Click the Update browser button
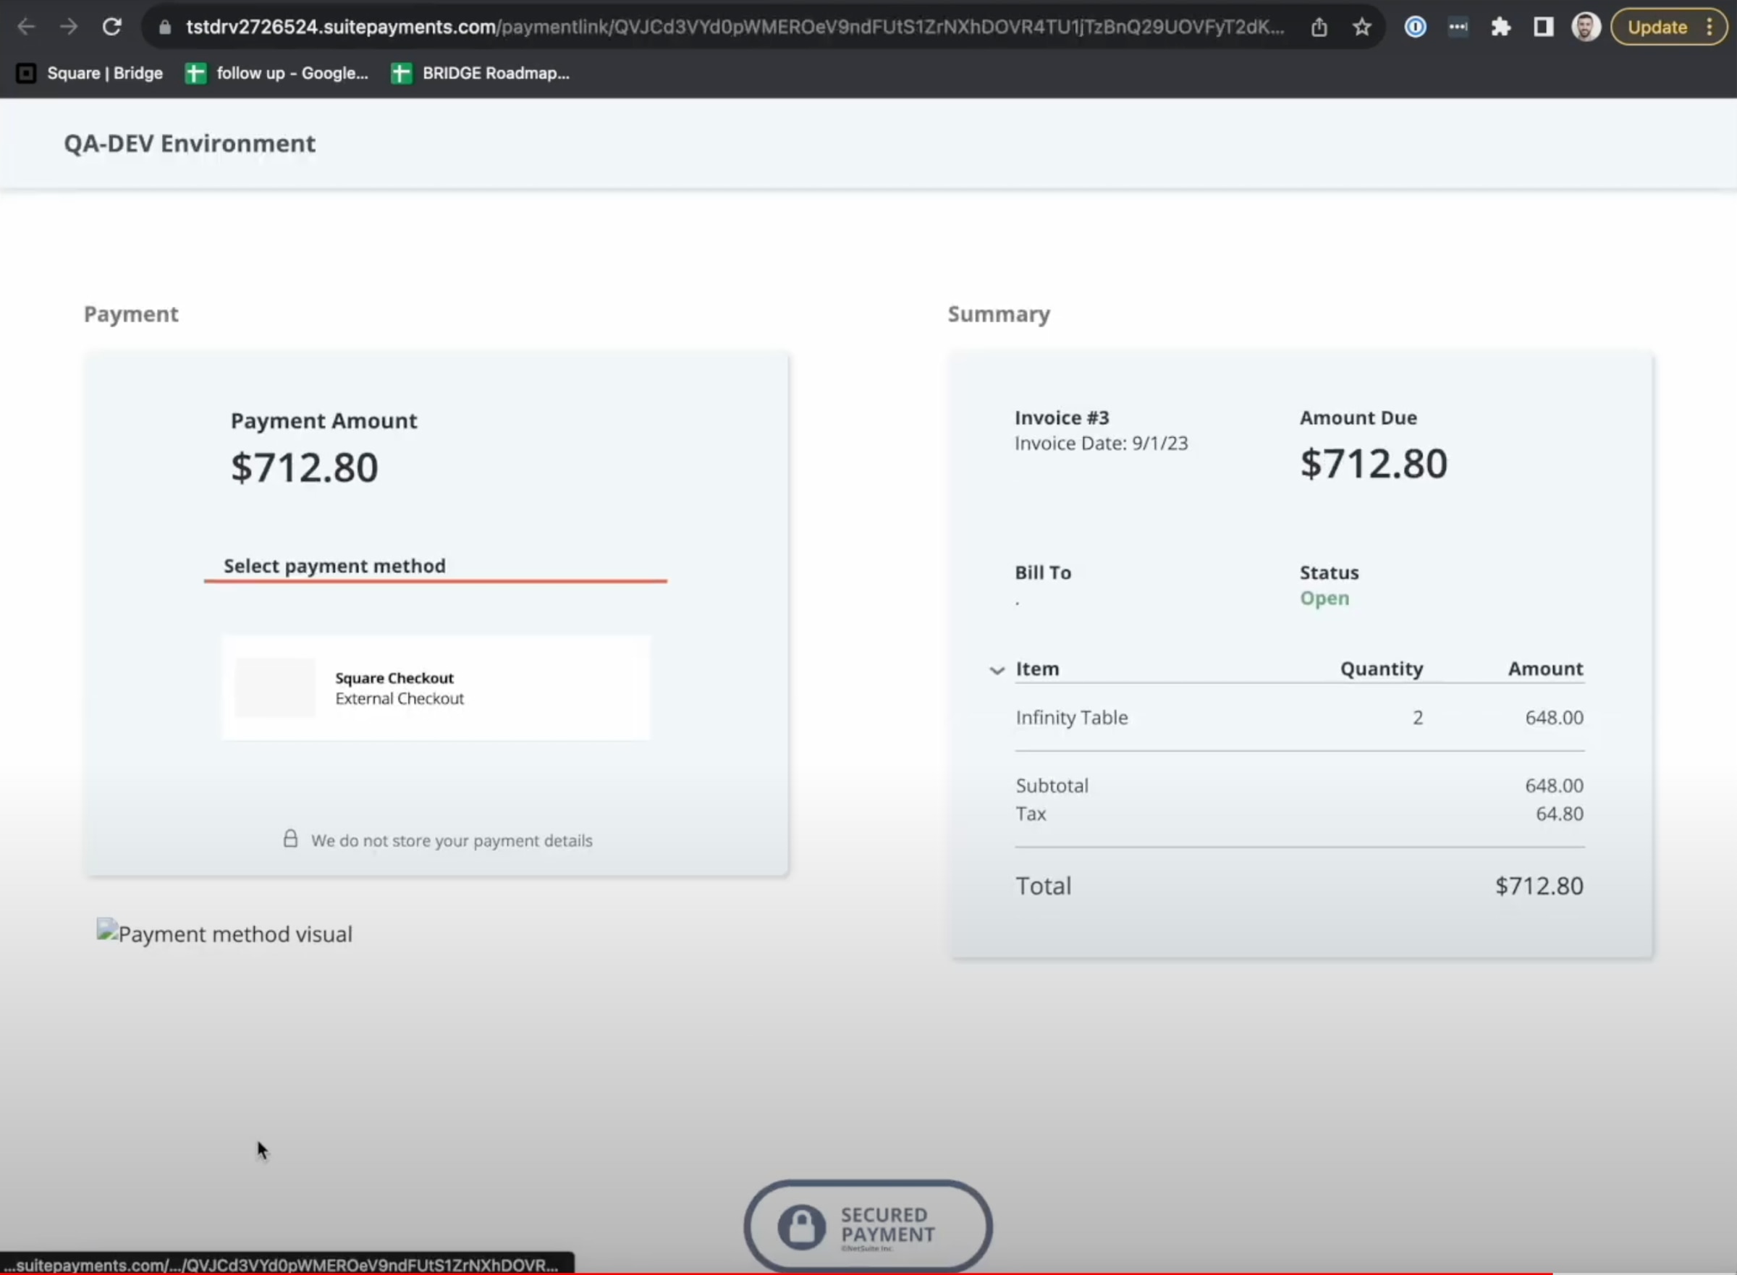Image resolution: width=1737 pixels, height=1275 pixels. [1657, 27]
